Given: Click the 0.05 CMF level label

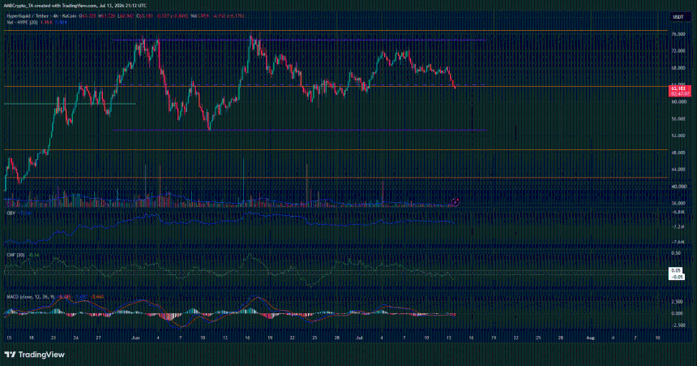Looking at the screenshot, I should (x=676, y=270).
